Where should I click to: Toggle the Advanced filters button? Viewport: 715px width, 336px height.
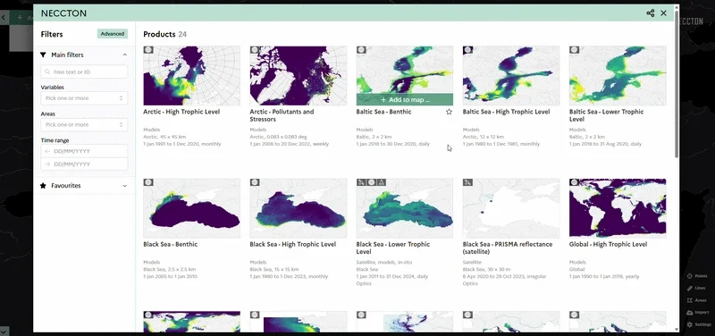113,34
